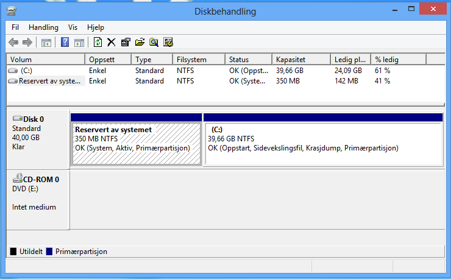Viewport: 451px width, 279px height.
Task: Click the Back arrow toolbar icon
Action: [13, 43]
